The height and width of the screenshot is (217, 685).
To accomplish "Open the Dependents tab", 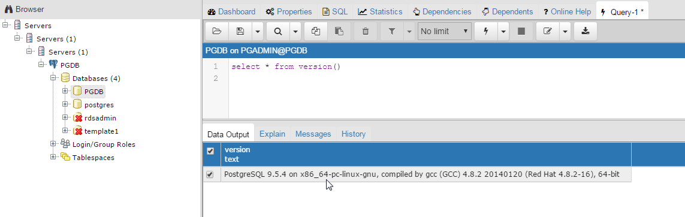I will click(x=508, y=12).
